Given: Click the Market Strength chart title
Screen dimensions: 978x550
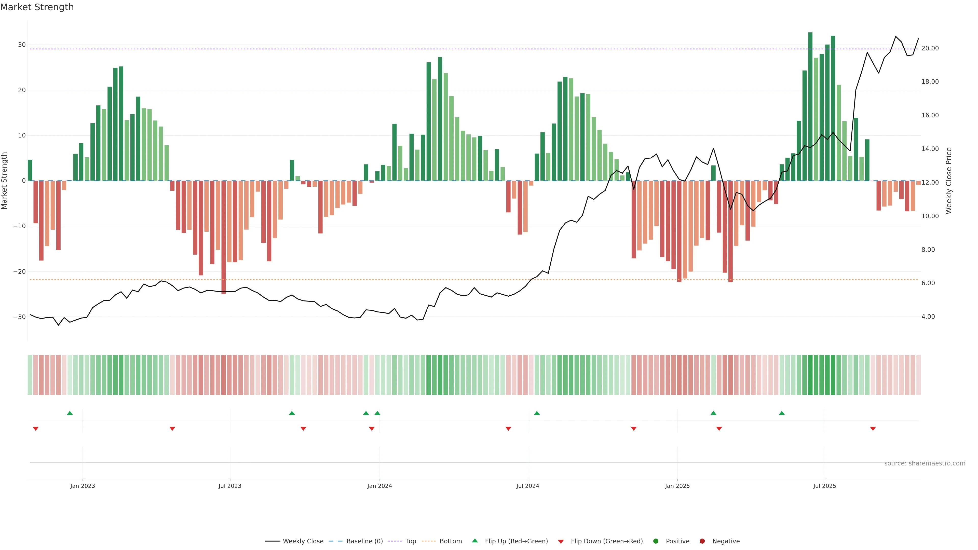Looking at the screenshot, I should [x=37, y=7].
